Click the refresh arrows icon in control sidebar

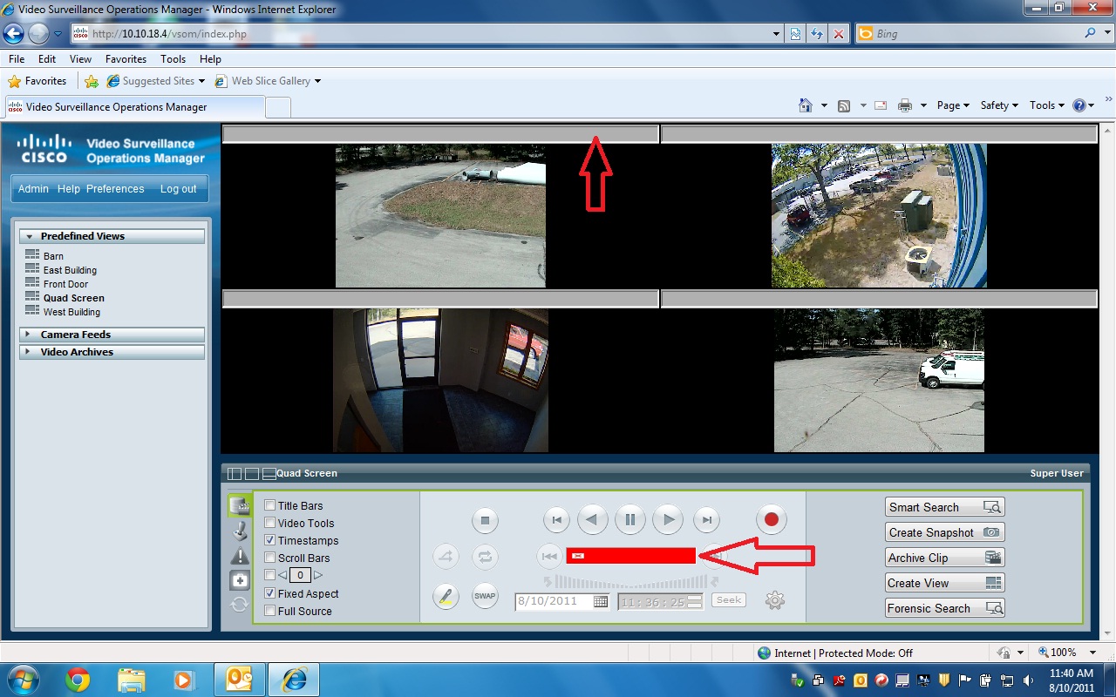(239, 605)
